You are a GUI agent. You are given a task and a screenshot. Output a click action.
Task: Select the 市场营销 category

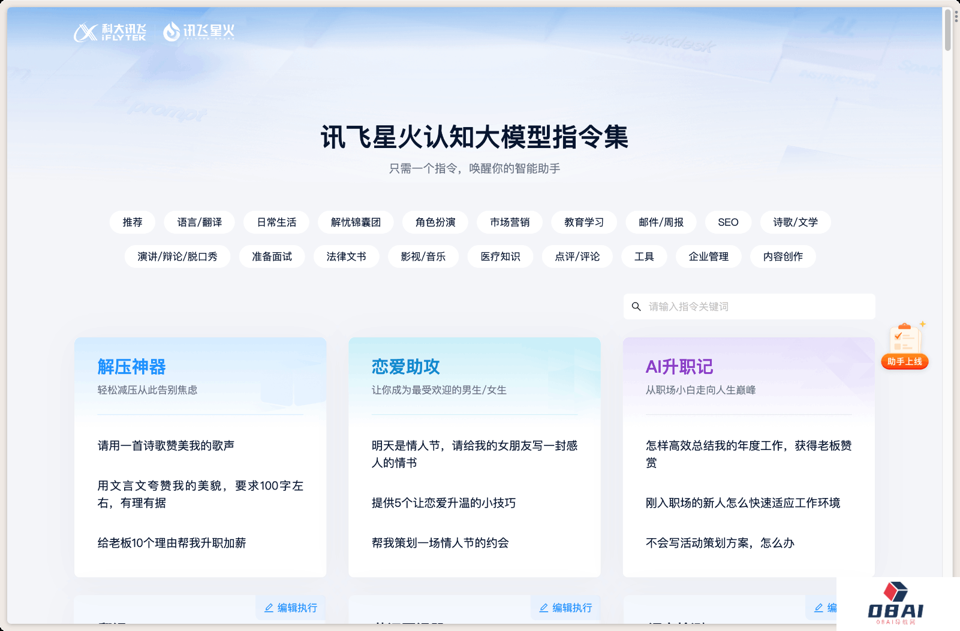[x=510, y=222]
